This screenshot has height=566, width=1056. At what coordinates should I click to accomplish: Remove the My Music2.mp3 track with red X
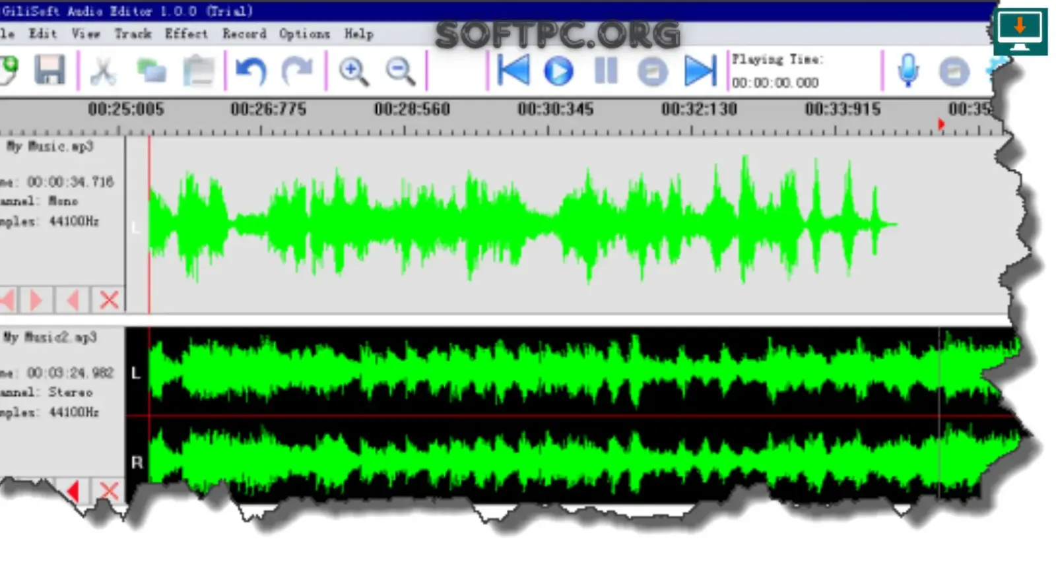pos(109,491)
